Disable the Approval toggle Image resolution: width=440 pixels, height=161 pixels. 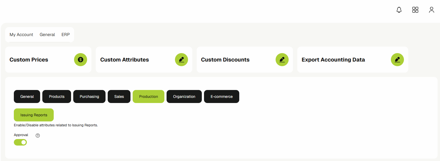click(20, 142)
